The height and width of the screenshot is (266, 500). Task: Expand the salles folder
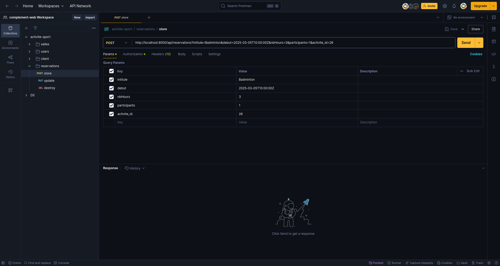[x=29, y=44]
